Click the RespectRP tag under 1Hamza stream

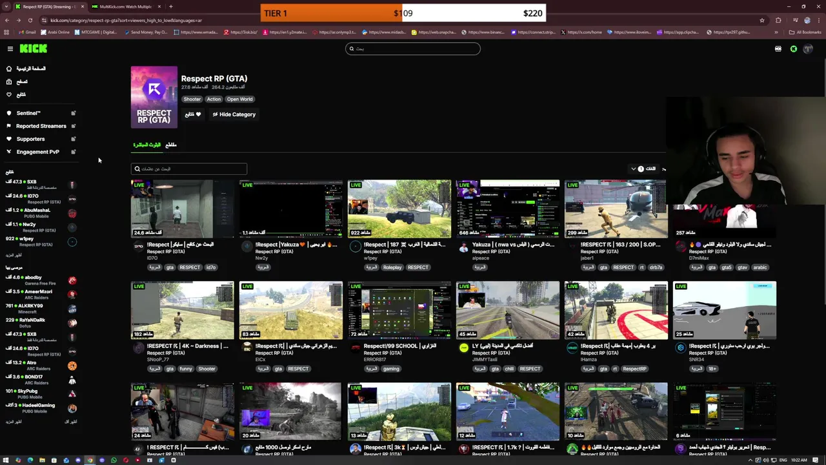click(634, 369)
